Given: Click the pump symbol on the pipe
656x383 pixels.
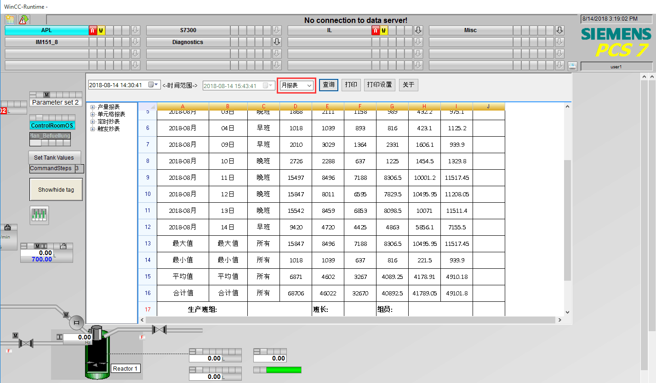Looking at the screenshot, I should click(77, 323).
